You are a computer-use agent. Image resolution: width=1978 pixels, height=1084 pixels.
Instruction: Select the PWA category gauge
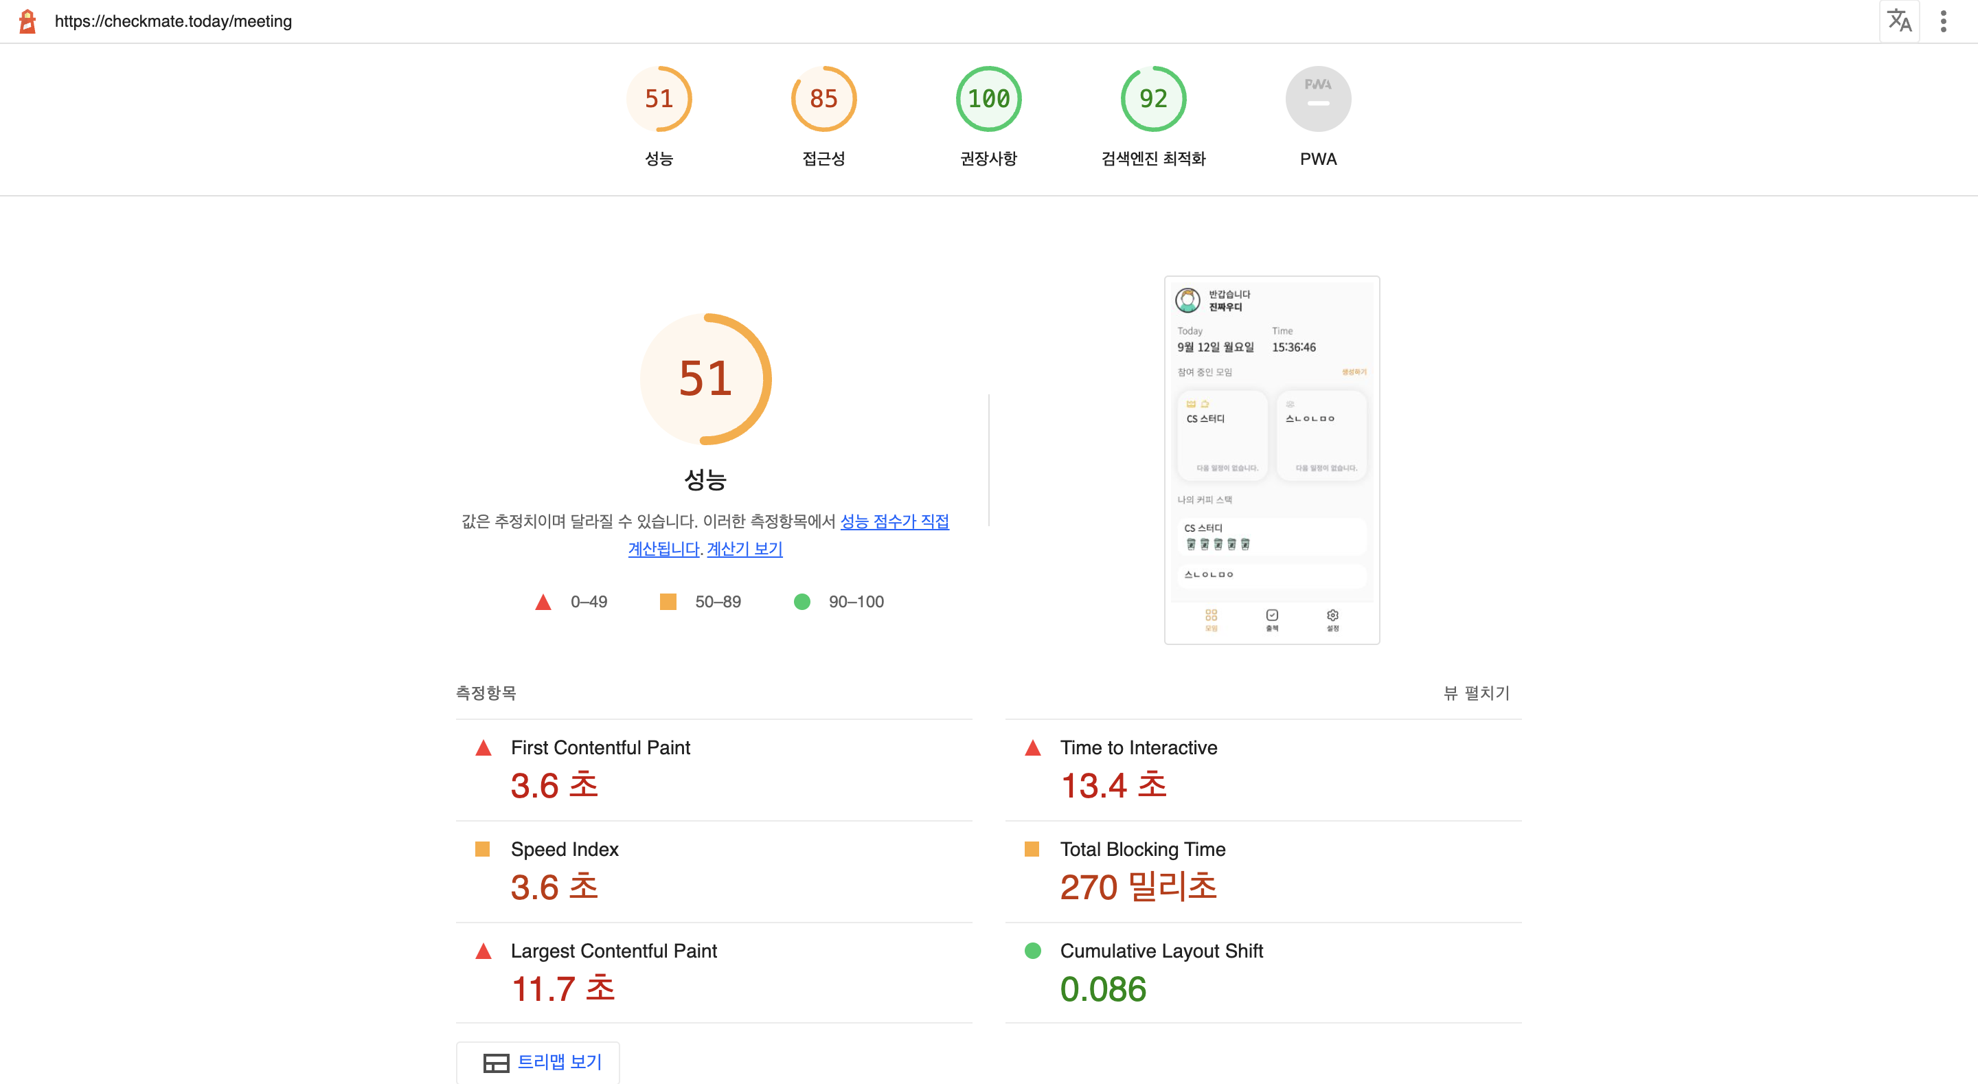(1318, 99)
